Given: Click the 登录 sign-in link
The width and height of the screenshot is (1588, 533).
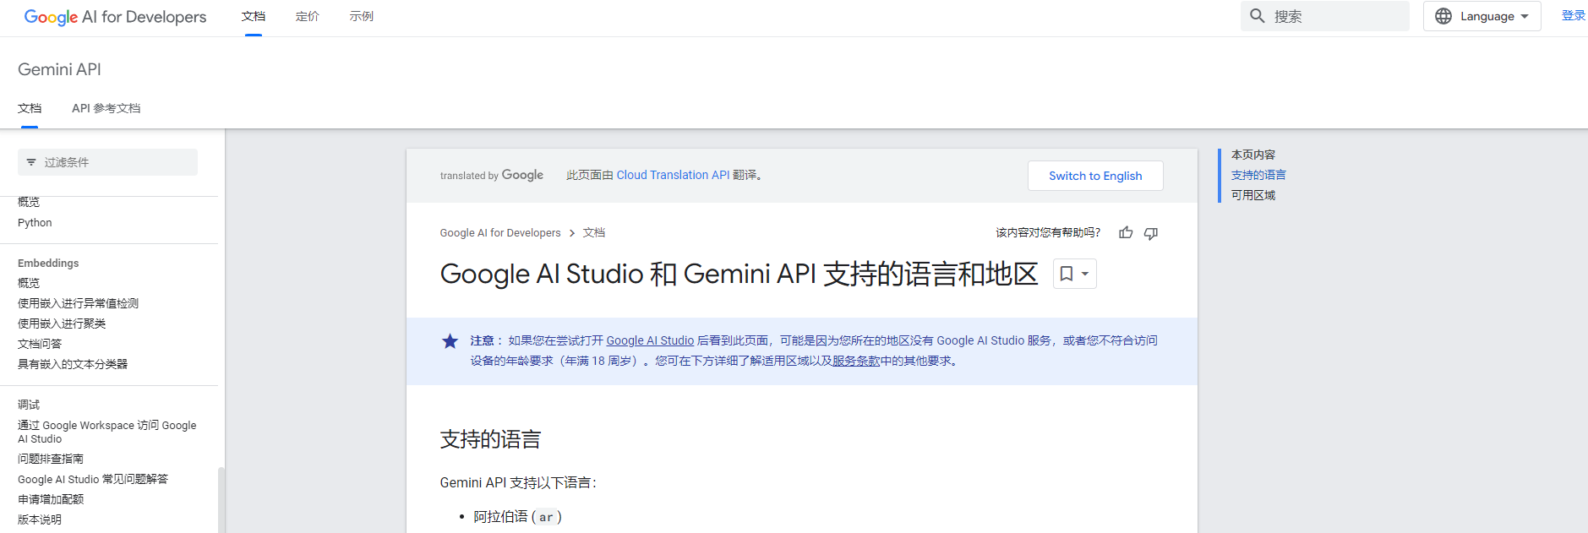Looking at the screenshot, I should (1573, 16).
